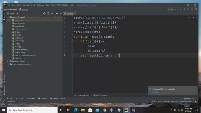Viewport: 201px width, 113px height.
Task: Start debugging with the green bug icon
Action: click(184, 9)
